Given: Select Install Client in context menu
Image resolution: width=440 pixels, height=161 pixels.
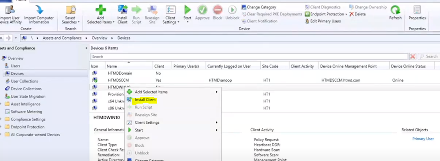Looking at the screenshot, I should [x=145, y=100].
